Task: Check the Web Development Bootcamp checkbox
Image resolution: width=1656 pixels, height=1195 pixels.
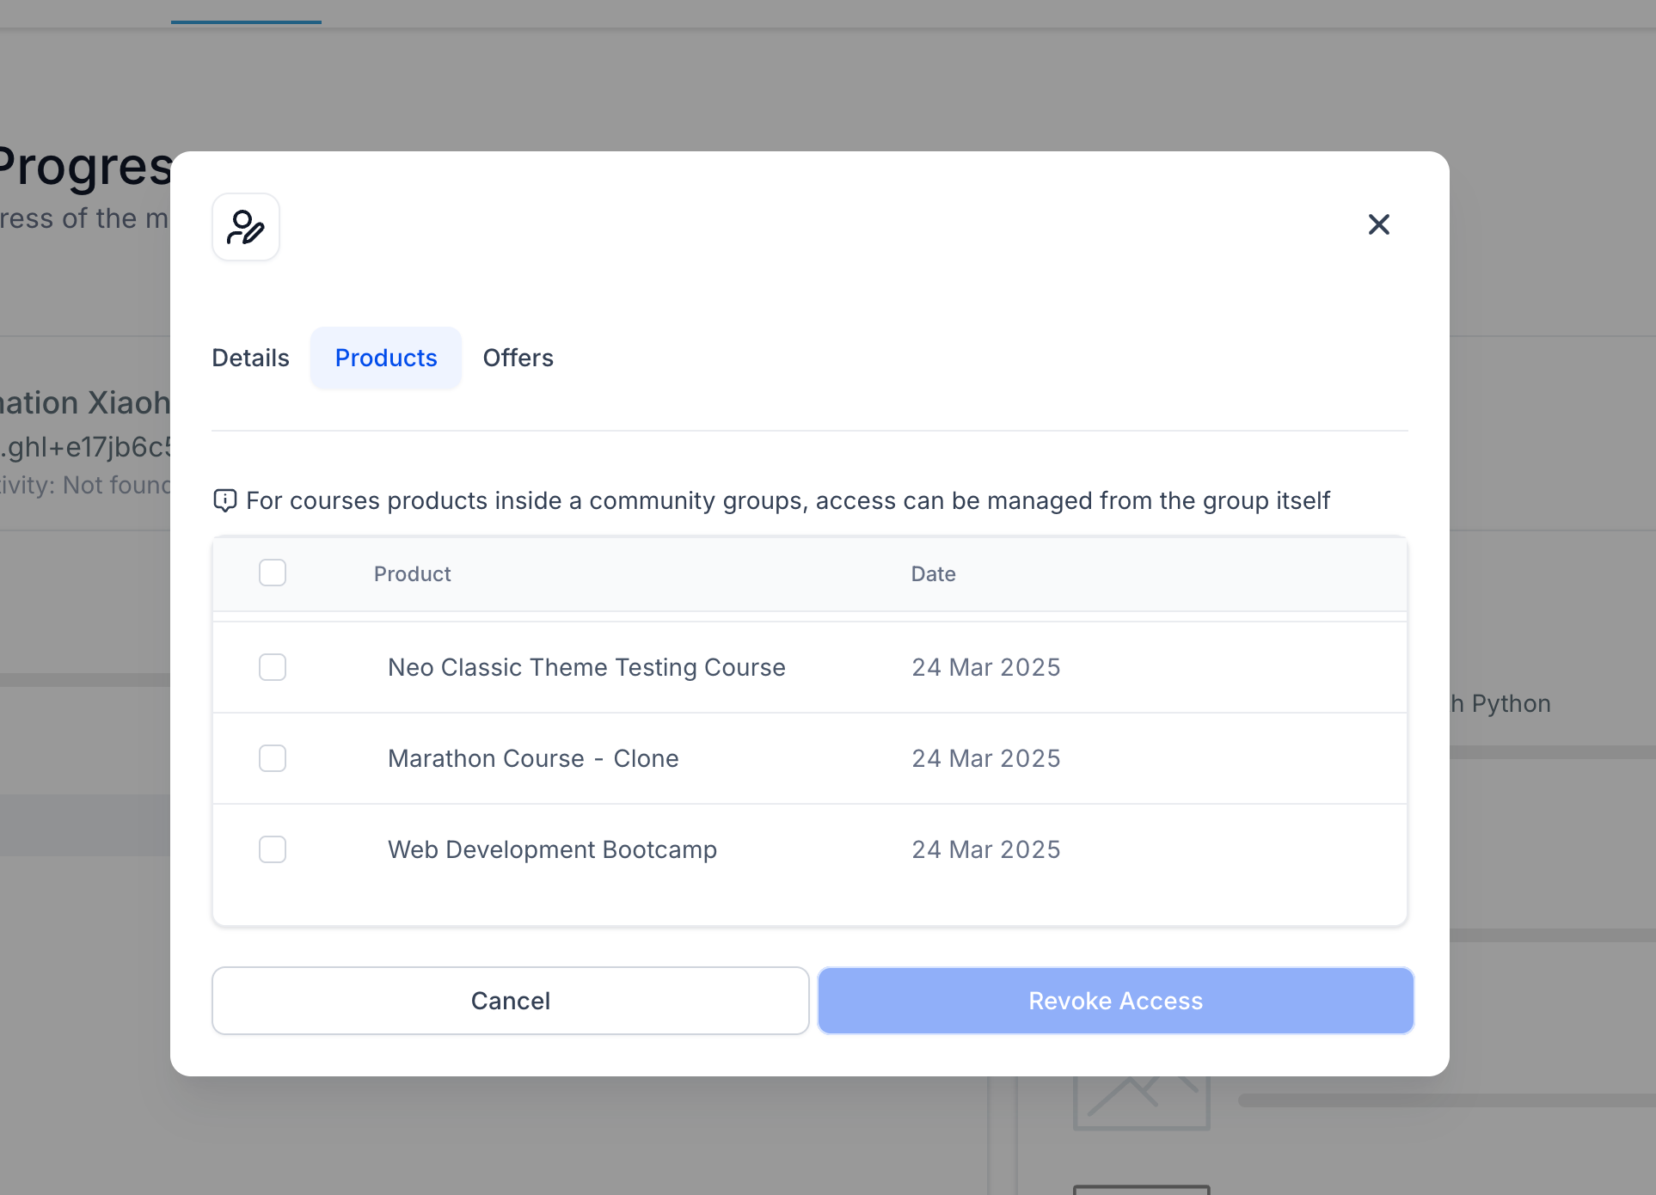Action: (x=273, y=849)
